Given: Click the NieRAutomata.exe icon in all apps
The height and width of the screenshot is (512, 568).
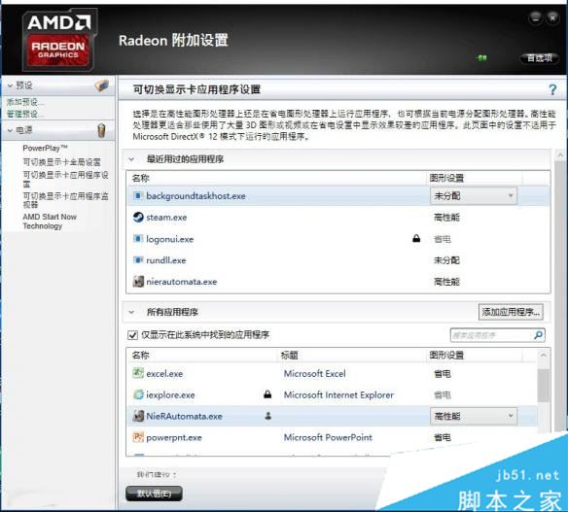Looking at the screenshot, I should (138, 416).
